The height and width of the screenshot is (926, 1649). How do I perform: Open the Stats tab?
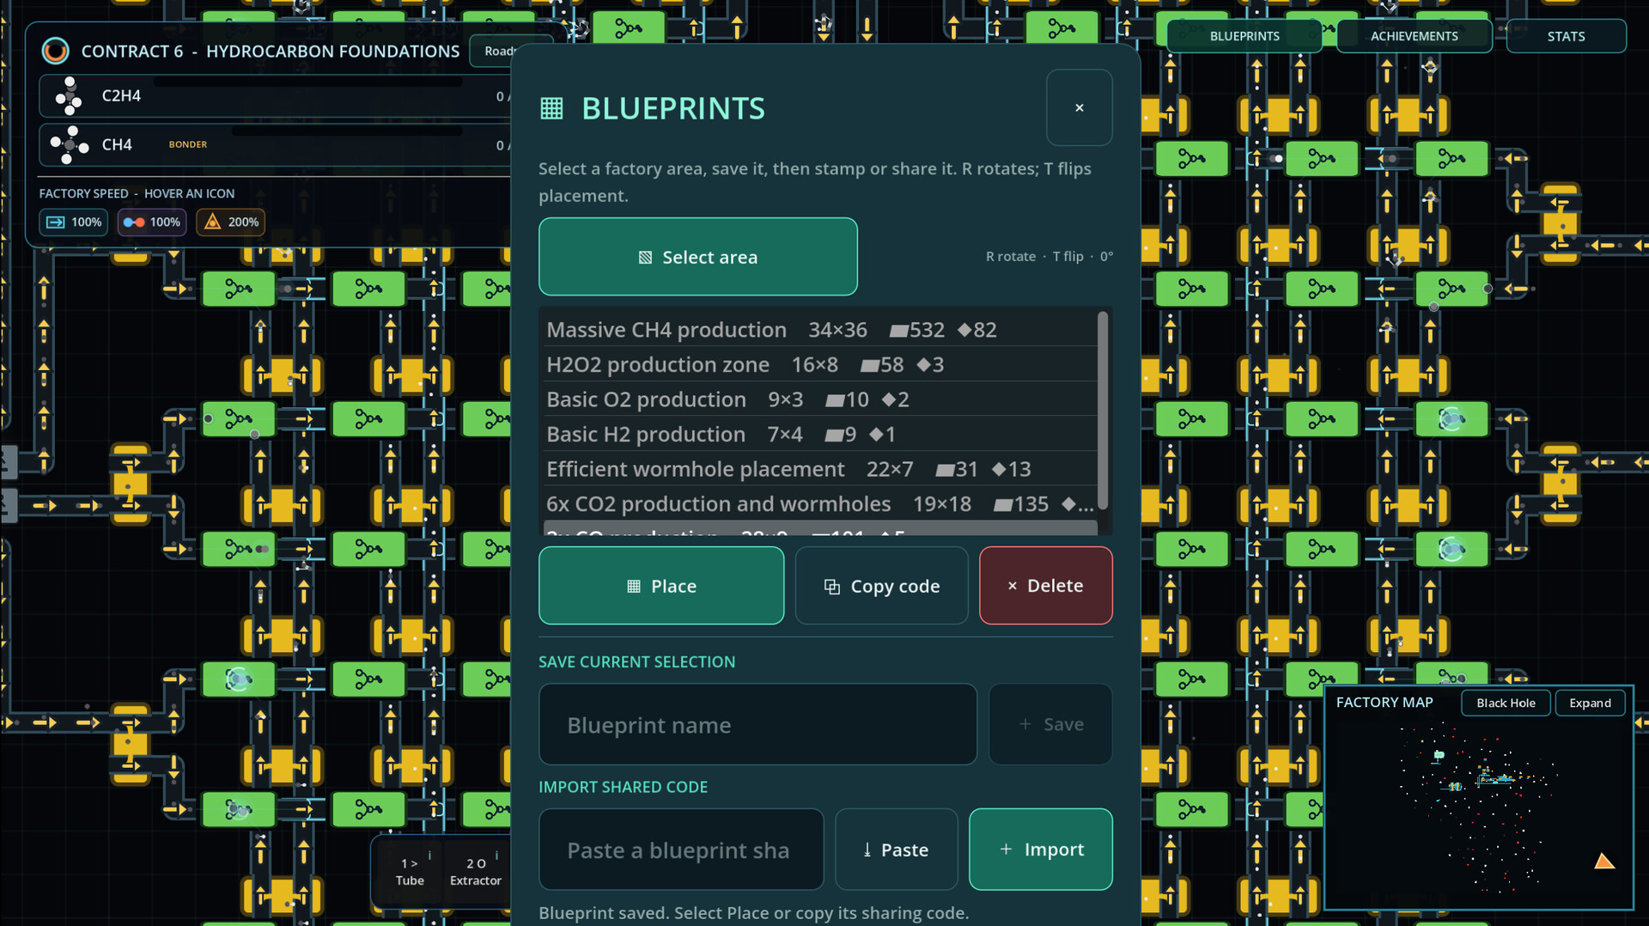tap(1566, 36)
